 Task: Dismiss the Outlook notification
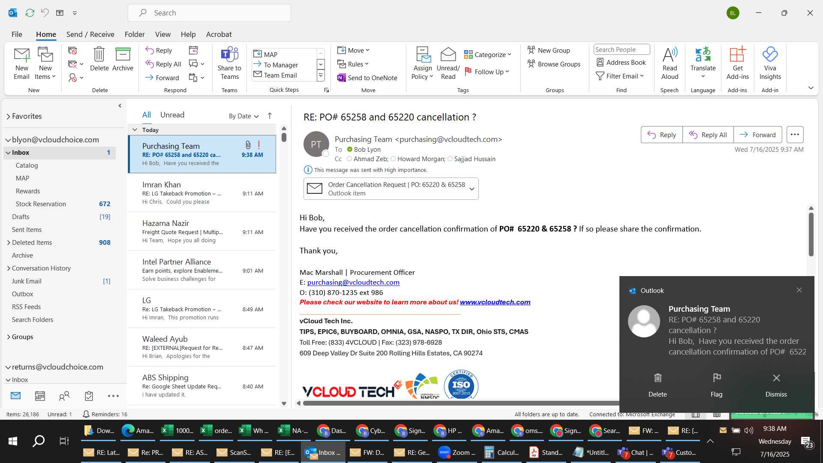776,385
